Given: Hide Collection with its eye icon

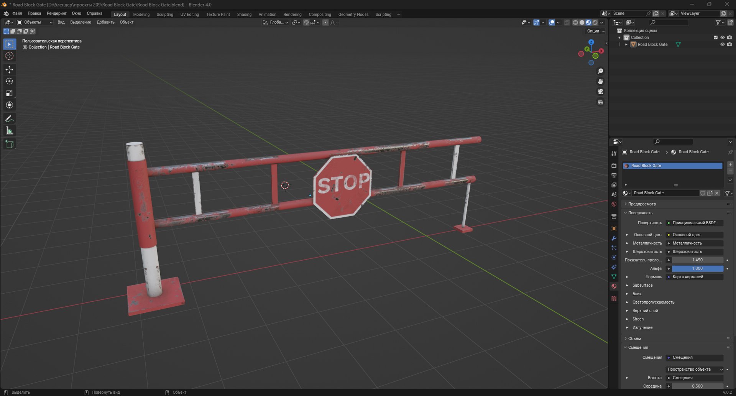Looking at the screenshot, I should 723,38.
